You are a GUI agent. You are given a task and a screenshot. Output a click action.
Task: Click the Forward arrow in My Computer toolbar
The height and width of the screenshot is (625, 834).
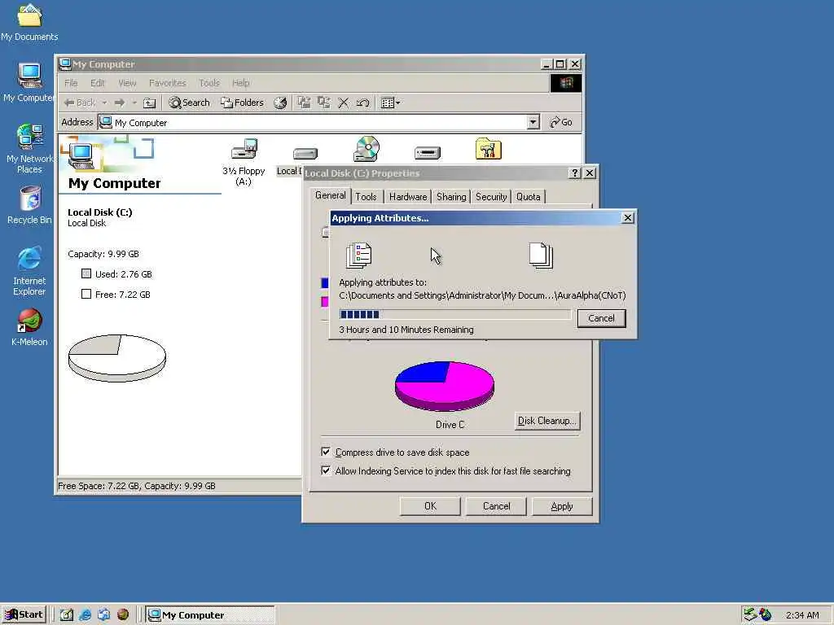[x=120, y=103]
